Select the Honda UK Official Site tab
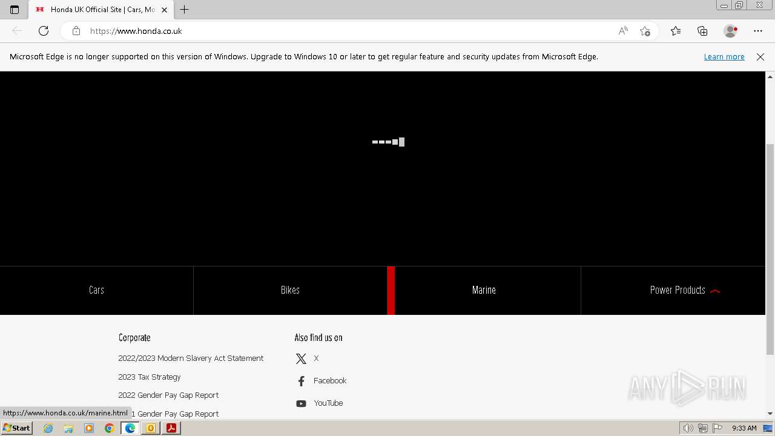The width and height of the screenshot is (775, 436). click(x=101, y=10)
